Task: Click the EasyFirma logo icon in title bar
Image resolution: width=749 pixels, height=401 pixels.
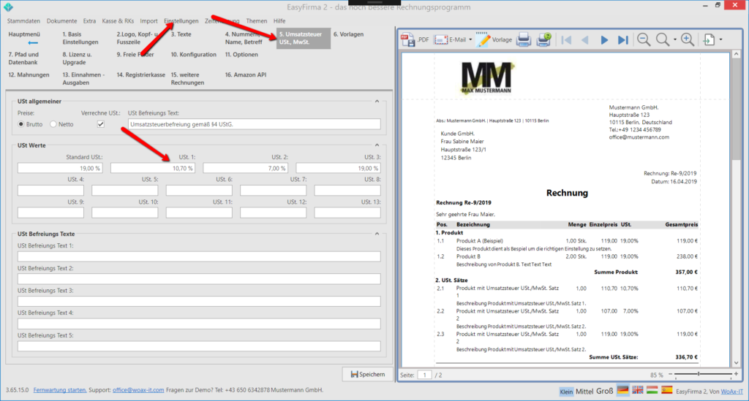Action: tap(8, 7)
